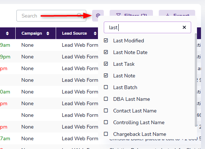Screen dimensions: 205x149
Task: Click the green '0am' time cell
Action: (5, 92)
